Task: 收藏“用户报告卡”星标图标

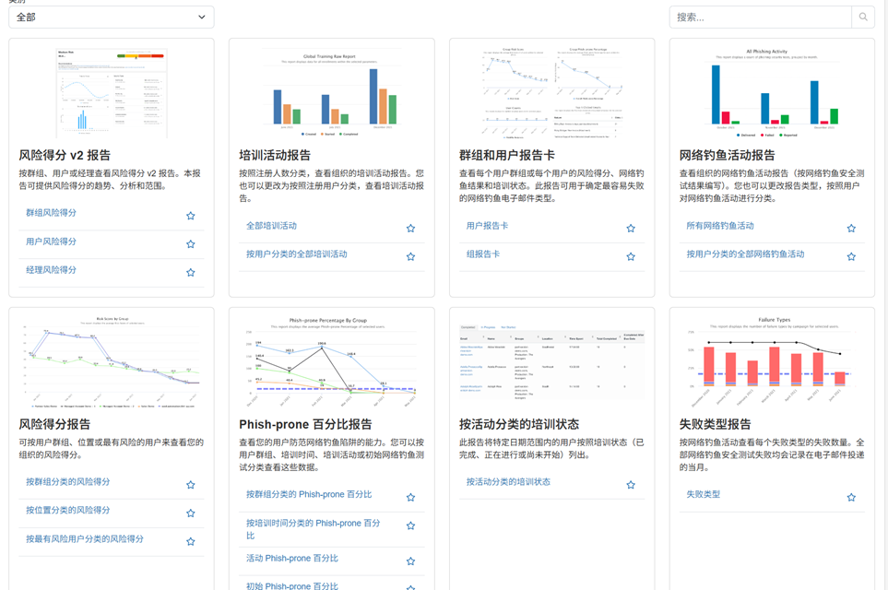Action: point(631,229)
